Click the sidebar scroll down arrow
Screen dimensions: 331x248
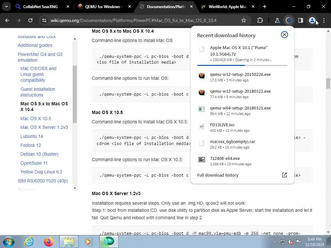tap(75, 188)
